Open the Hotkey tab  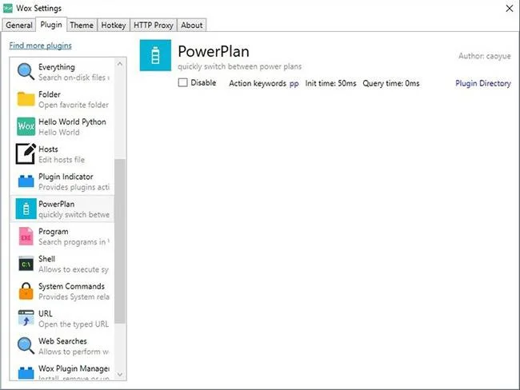point(114,26)
